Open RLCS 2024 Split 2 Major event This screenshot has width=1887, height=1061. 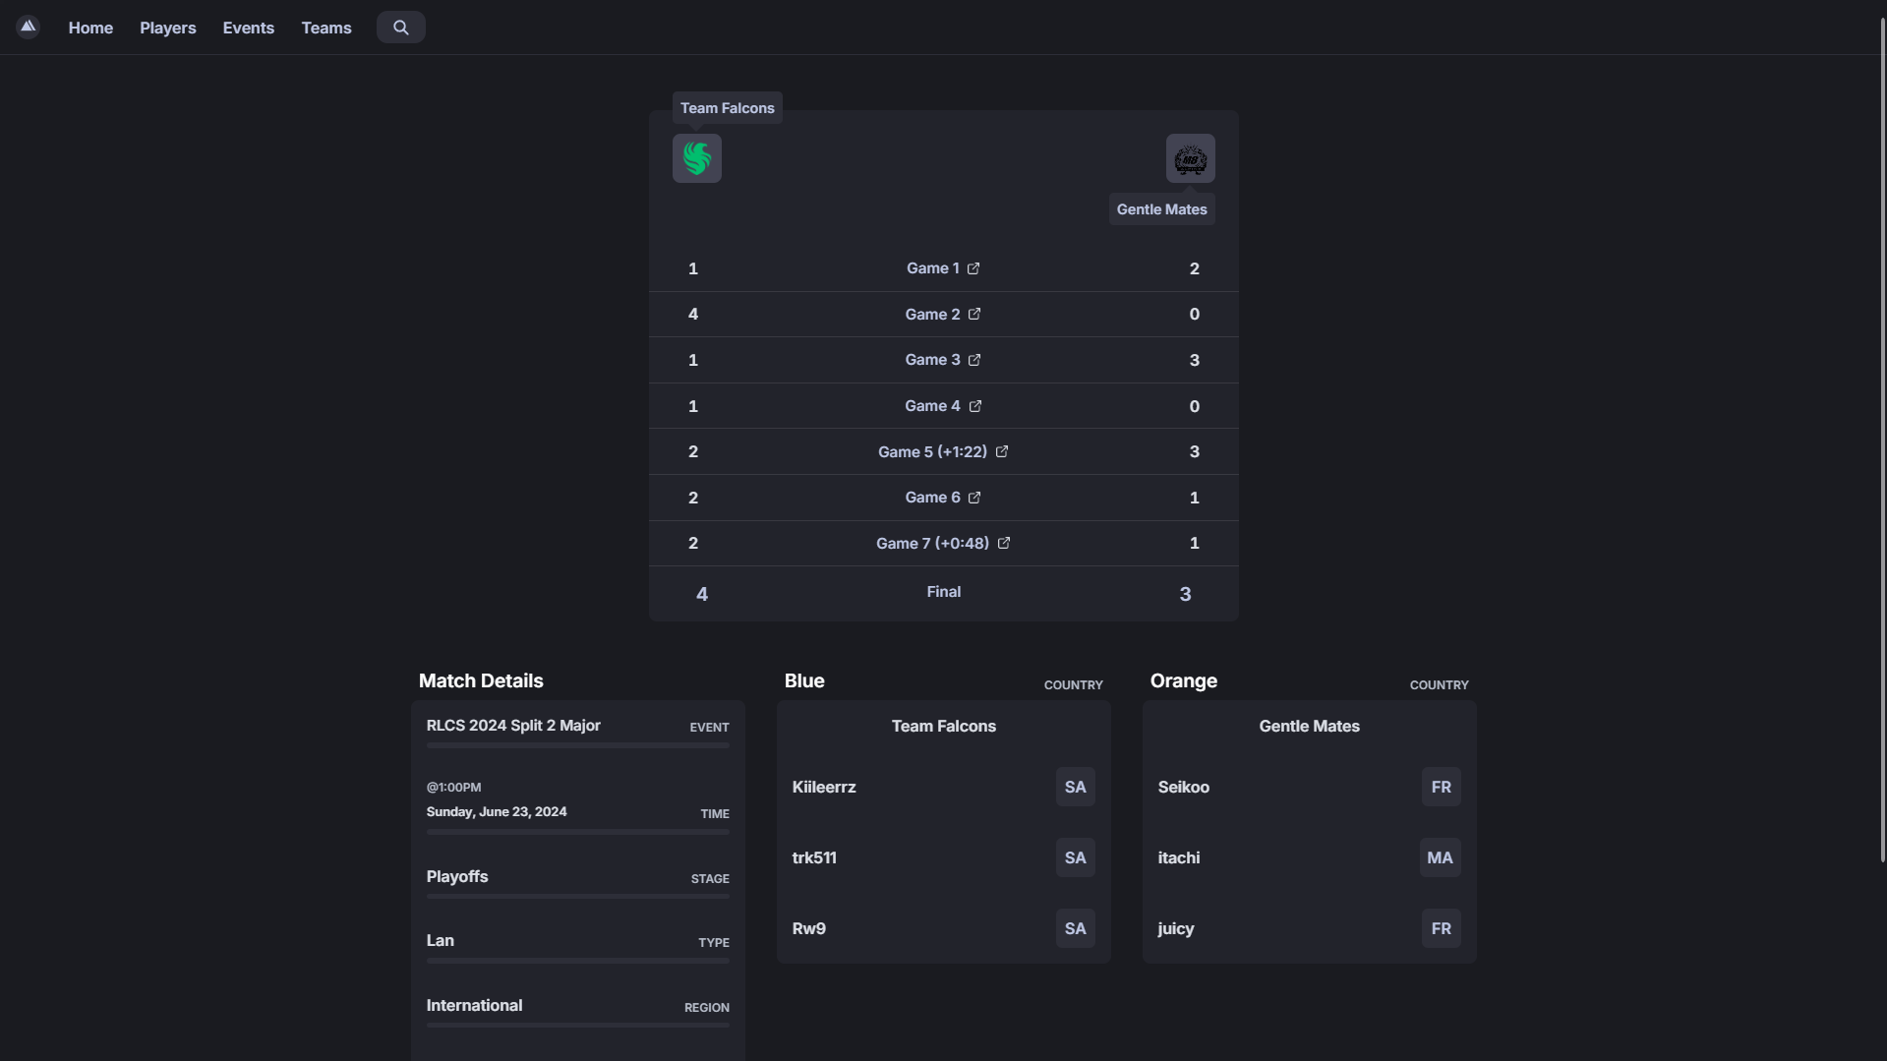pos(512,726)
